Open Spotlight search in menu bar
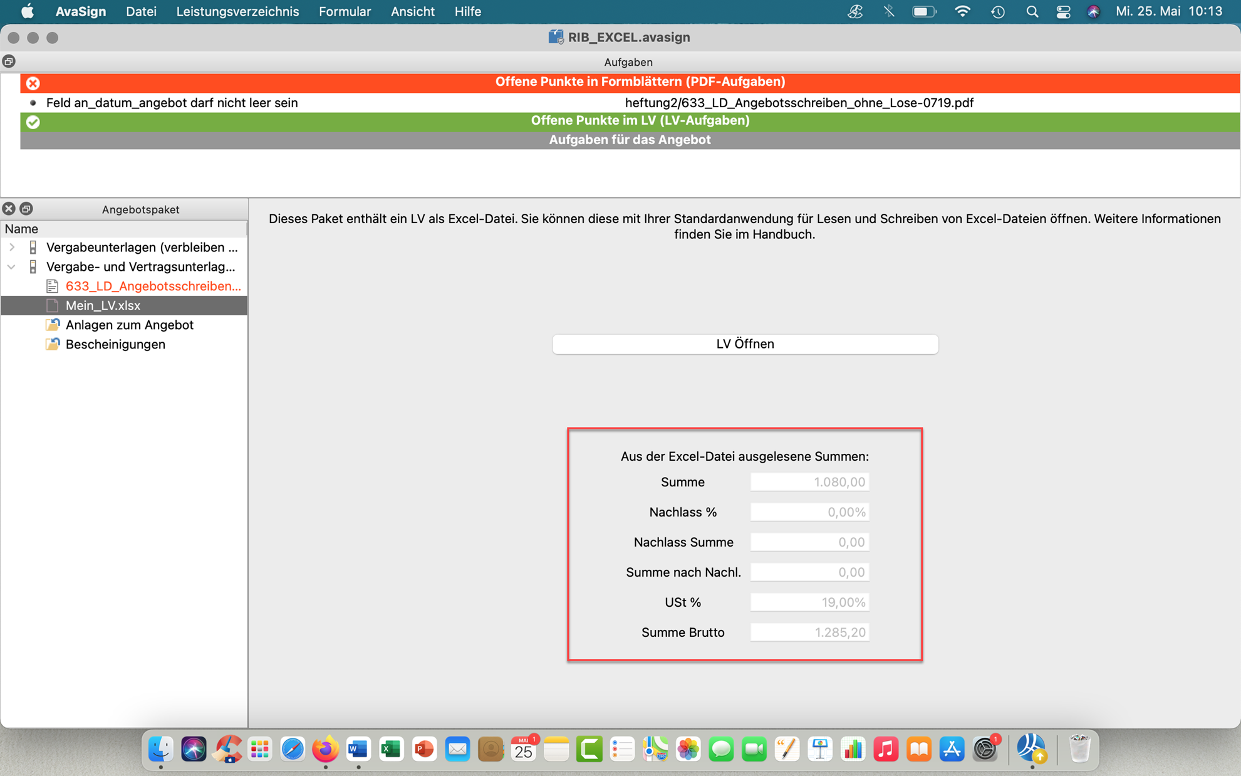This screenshot has height=776, width=1241. (1032, 11)
